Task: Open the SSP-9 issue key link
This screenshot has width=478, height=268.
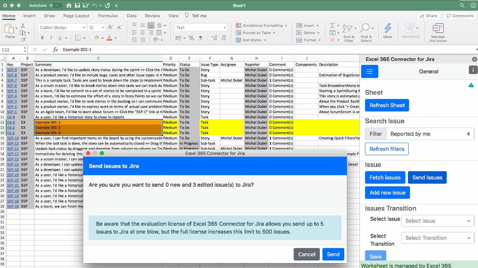Action: point(12,70)
